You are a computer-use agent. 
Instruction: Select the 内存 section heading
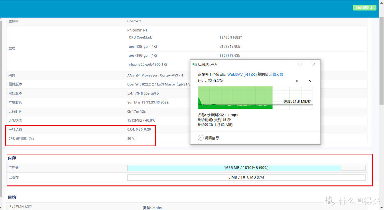[12, 158]
